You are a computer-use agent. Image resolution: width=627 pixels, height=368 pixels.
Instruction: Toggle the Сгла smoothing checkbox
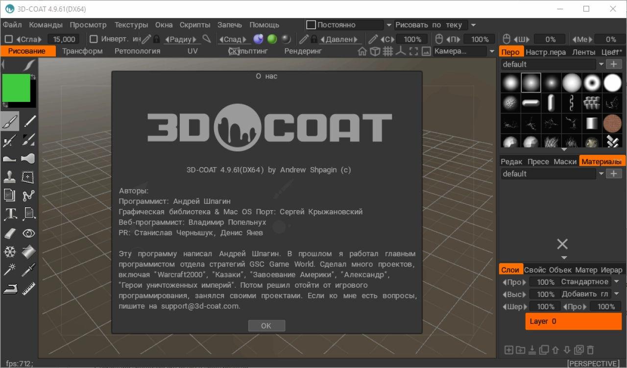coord(9,39)
